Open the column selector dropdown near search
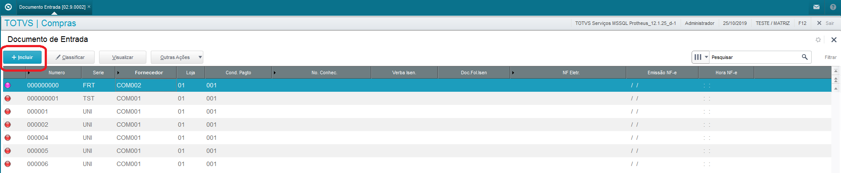 [x=701, y=57]
